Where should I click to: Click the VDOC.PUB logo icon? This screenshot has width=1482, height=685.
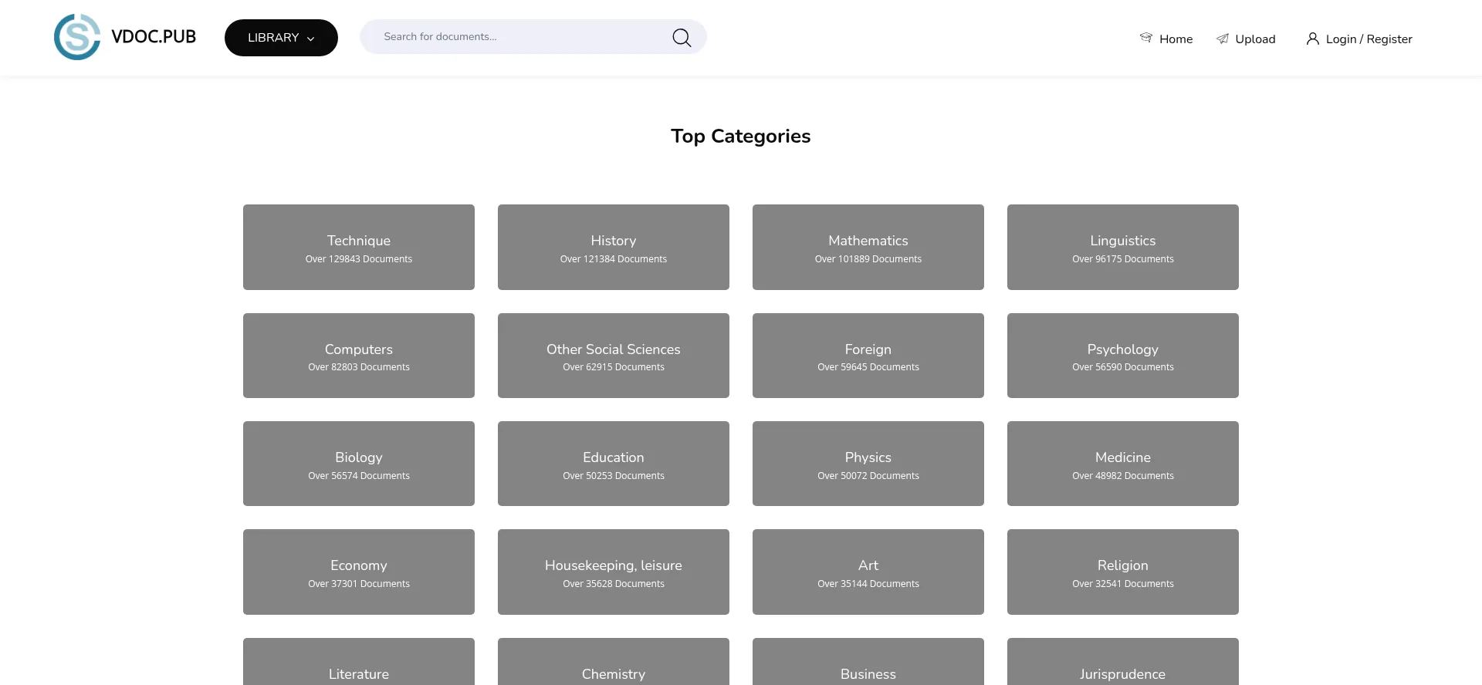point(77,37)
